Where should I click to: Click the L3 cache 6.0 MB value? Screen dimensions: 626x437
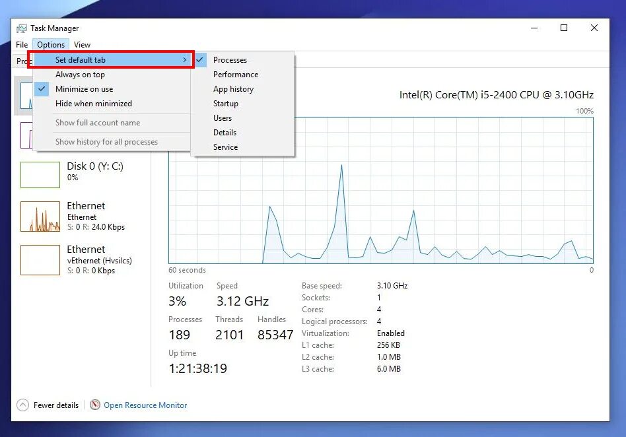[x=389, y=369]
